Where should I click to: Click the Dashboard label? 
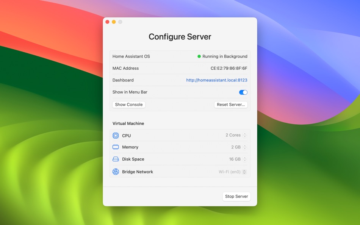point(123,80)
